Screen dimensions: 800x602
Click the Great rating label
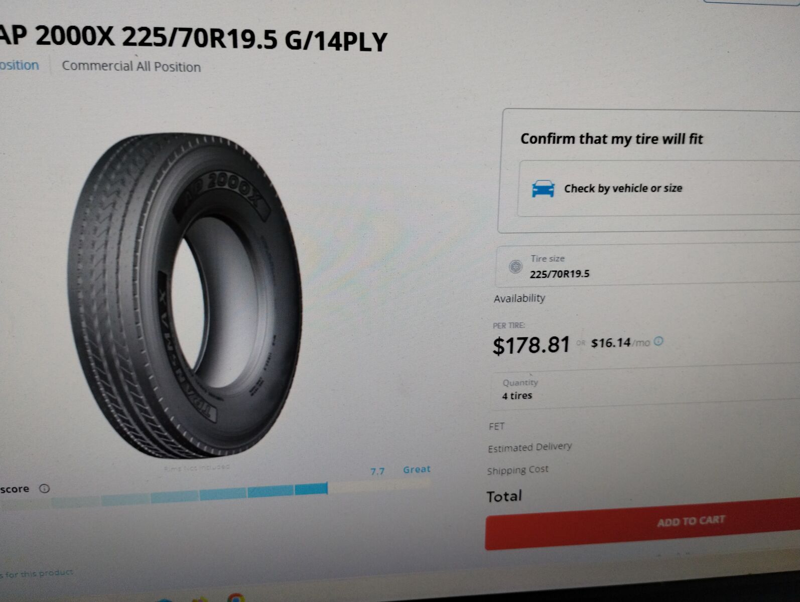tap(417, 470)
